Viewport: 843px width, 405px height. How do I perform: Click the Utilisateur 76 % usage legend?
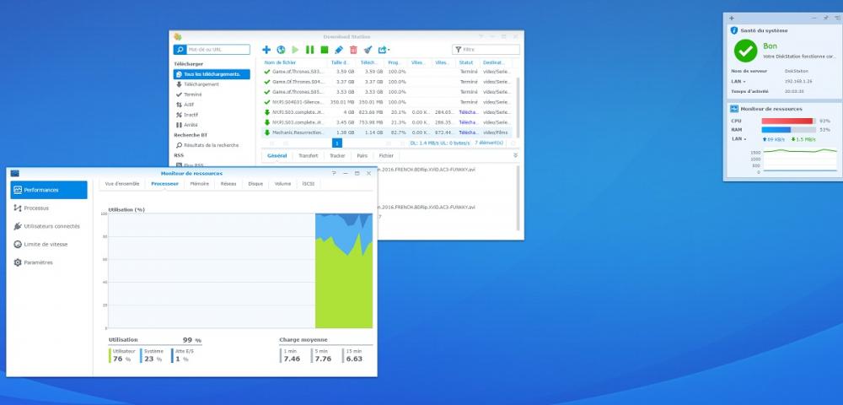tap(123, 355)
